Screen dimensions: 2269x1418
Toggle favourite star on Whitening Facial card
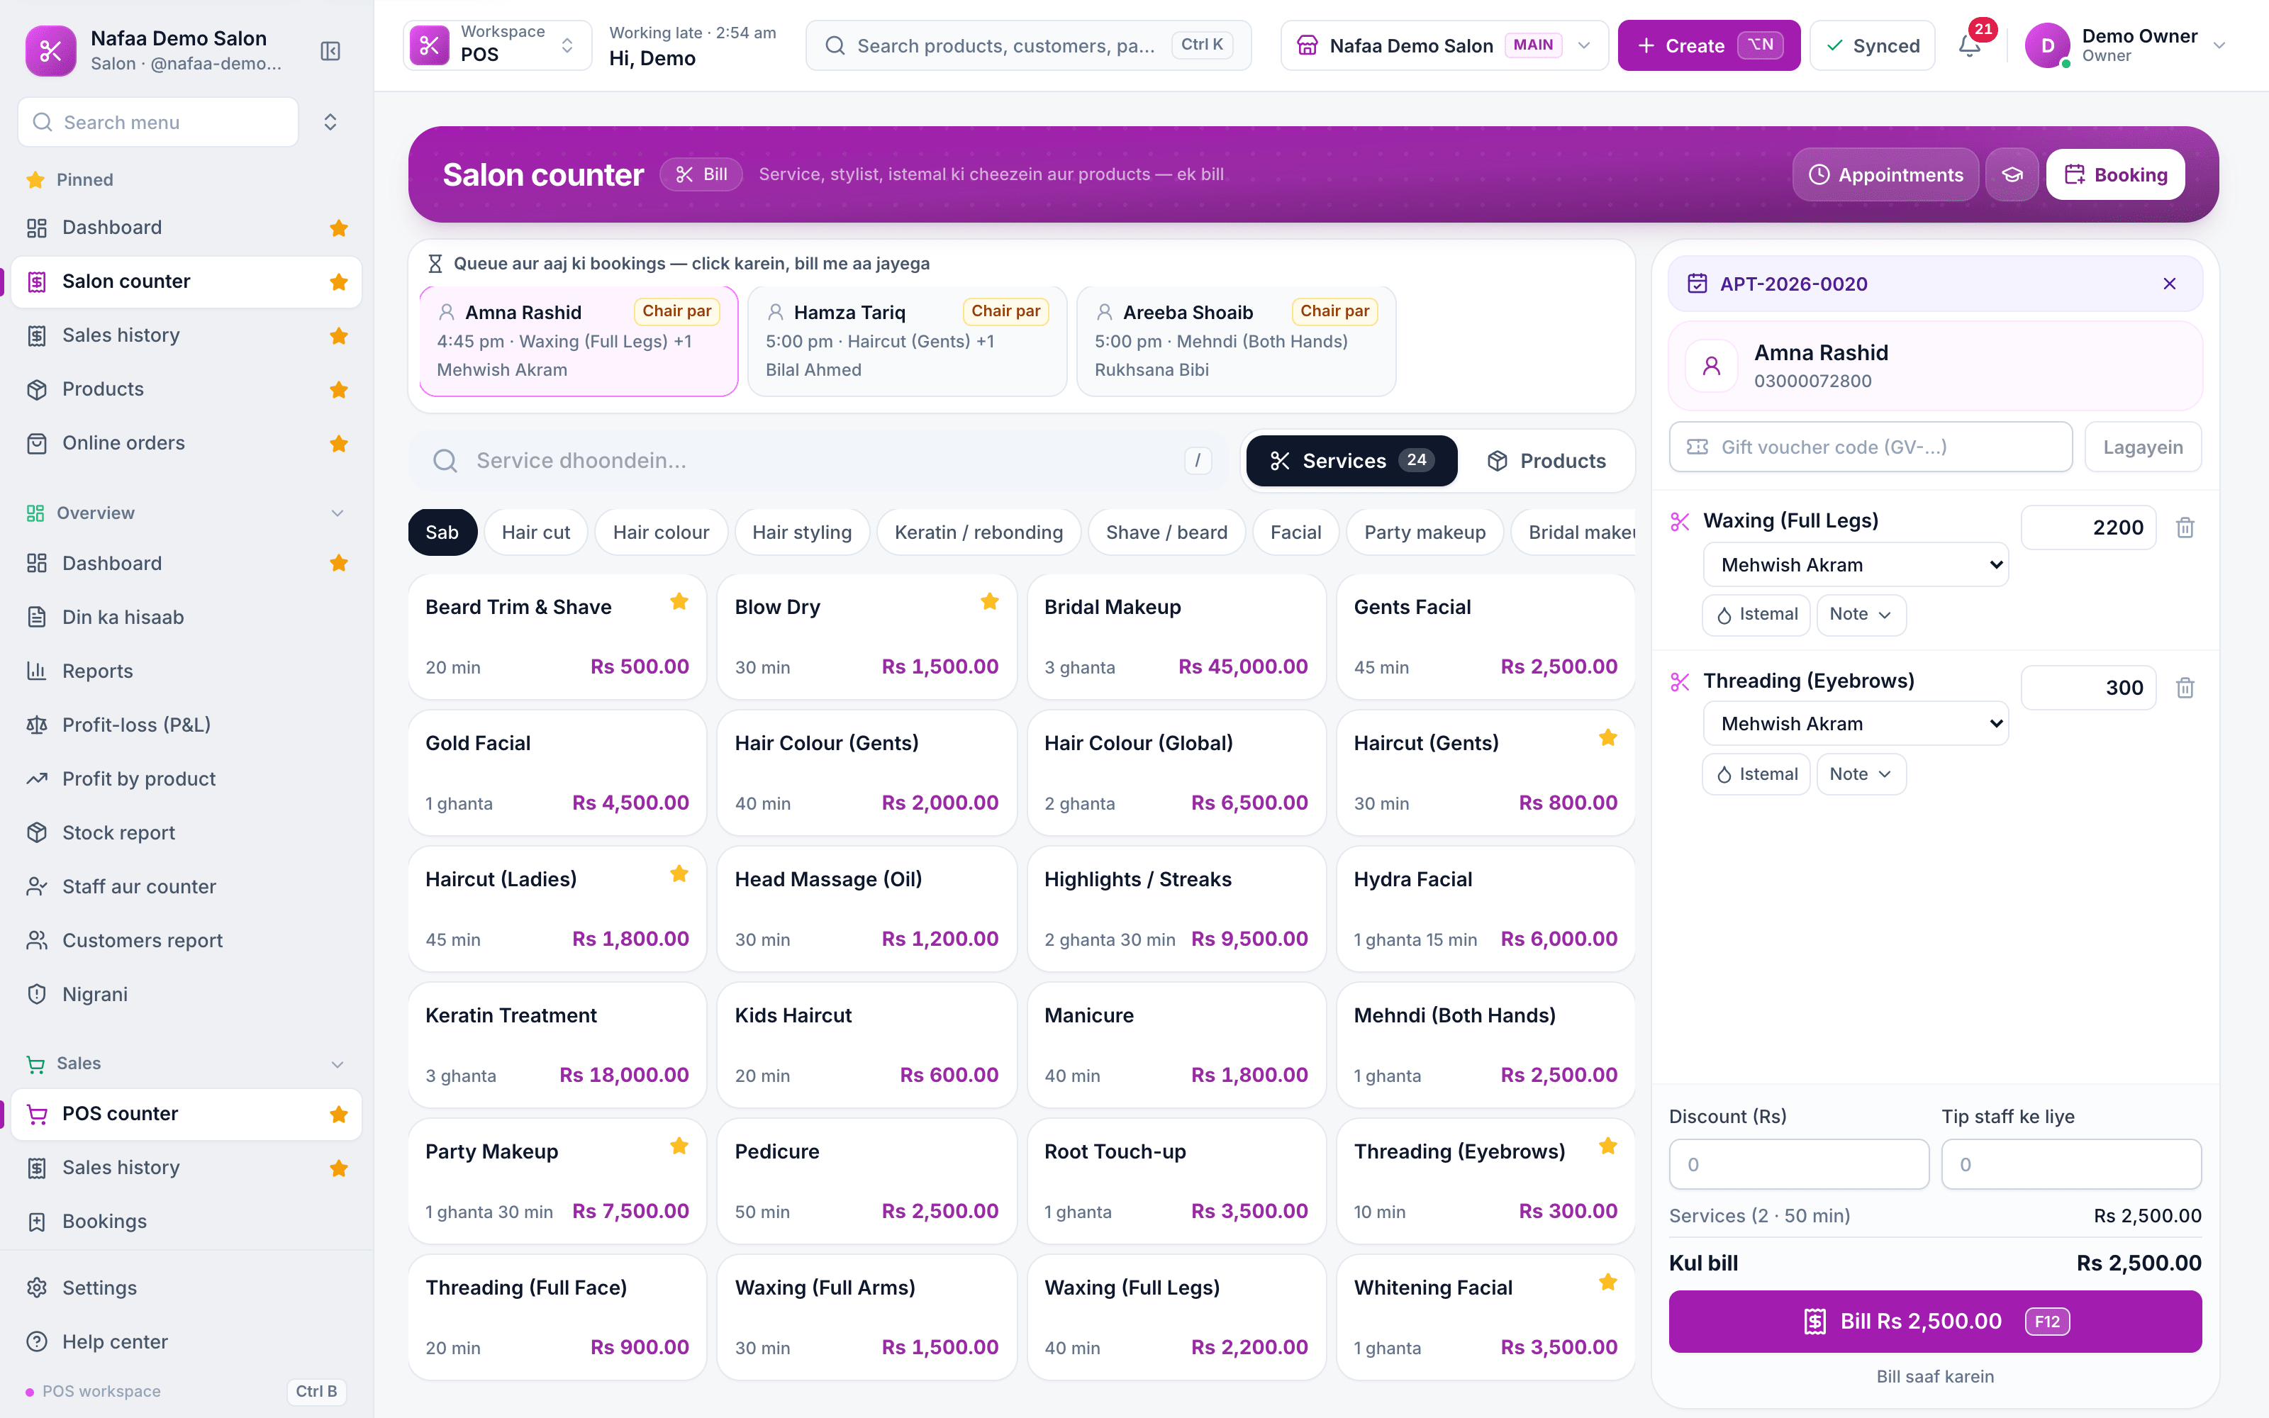[x=1608, y=1282]
